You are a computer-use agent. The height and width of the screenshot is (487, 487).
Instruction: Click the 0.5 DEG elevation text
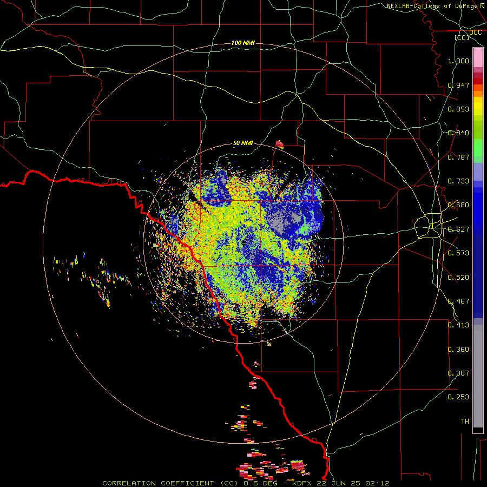(x=260, y=483)
